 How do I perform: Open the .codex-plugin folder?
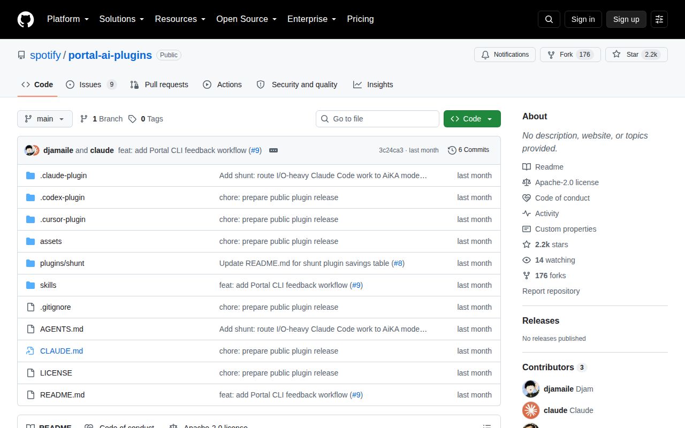pyautogui.click(x=62, y=197)
